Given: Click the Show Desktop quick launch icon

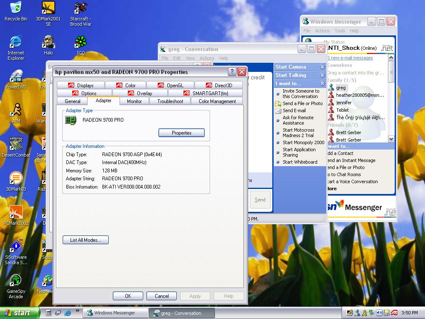Looking at the screenshot, I should pos(48,313).
